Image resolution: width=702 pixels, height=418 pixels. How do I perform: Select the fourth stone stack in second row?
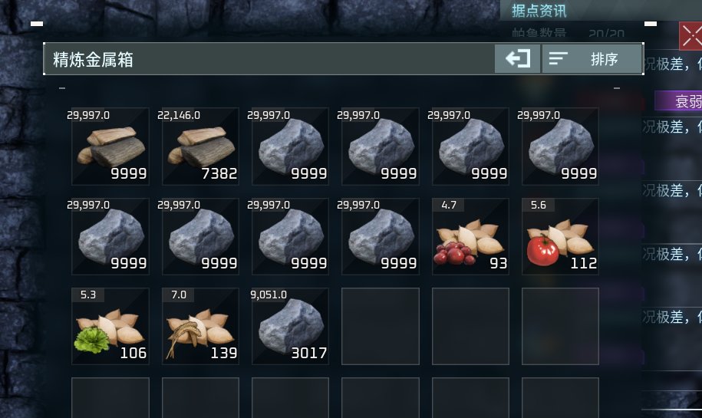coord(380,236)
